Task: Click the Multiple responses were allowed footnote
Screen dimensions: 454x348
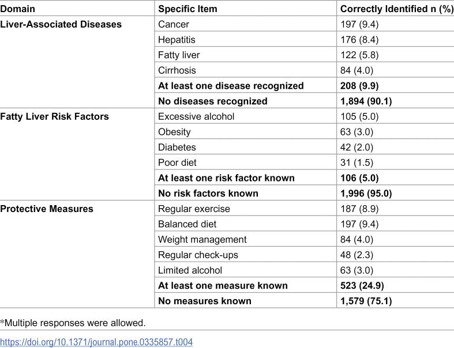Action: click(73, 323)
